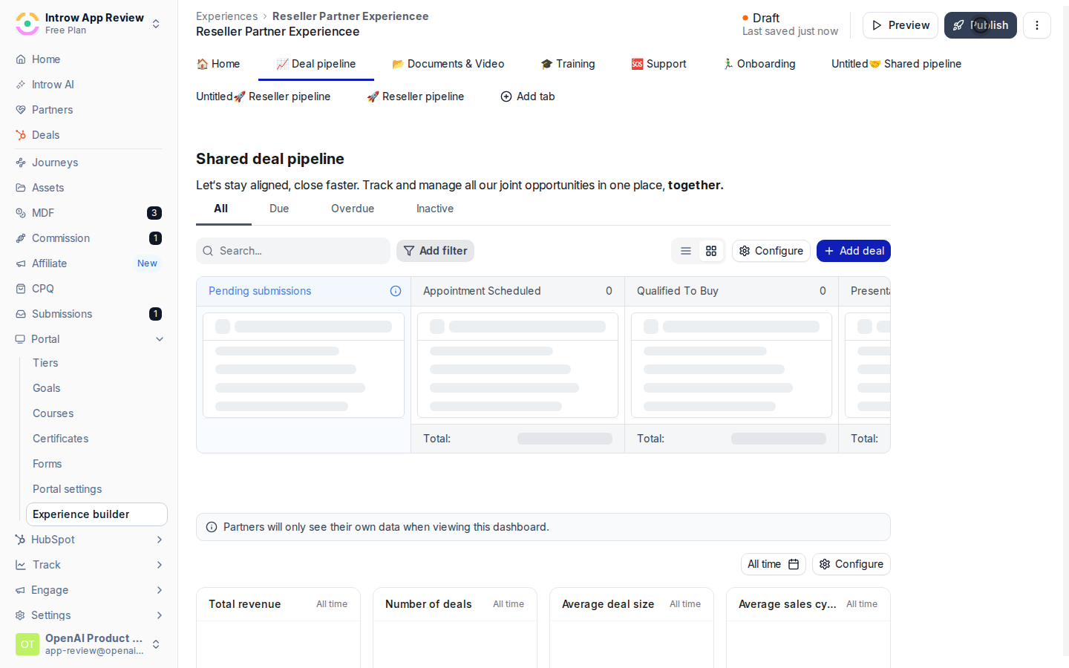Click the Preview button

point(900,25)
